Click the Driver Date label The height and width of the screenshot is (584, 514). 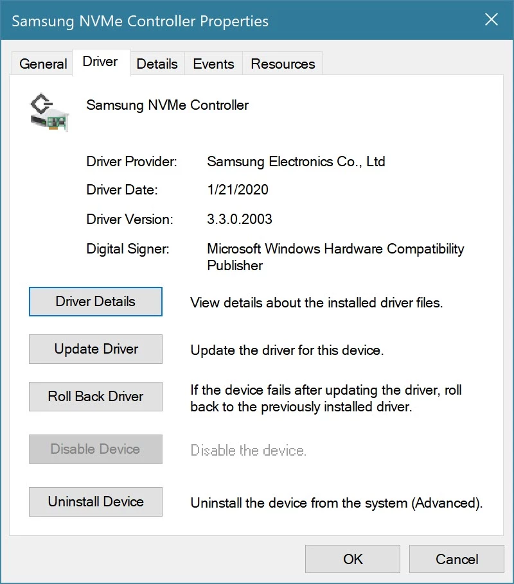pos(122,189)
